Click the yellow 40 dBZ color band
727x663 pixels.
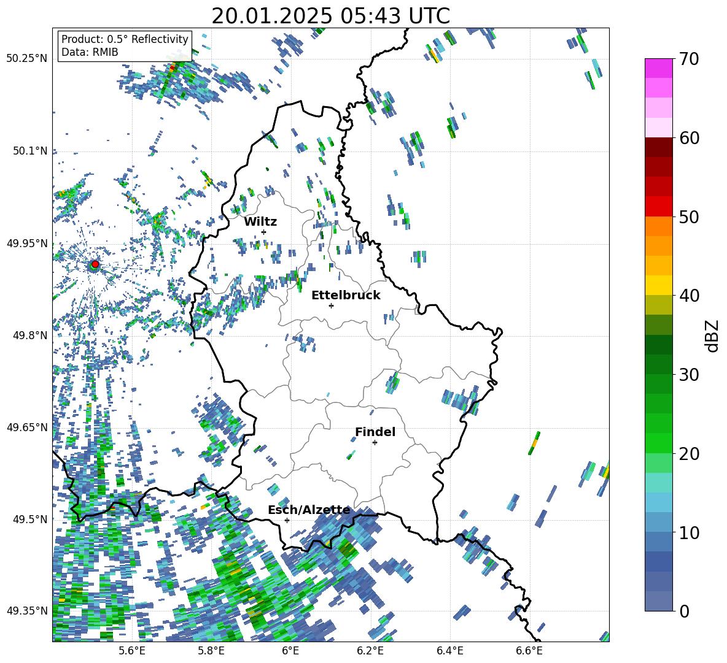coord(658,285)
